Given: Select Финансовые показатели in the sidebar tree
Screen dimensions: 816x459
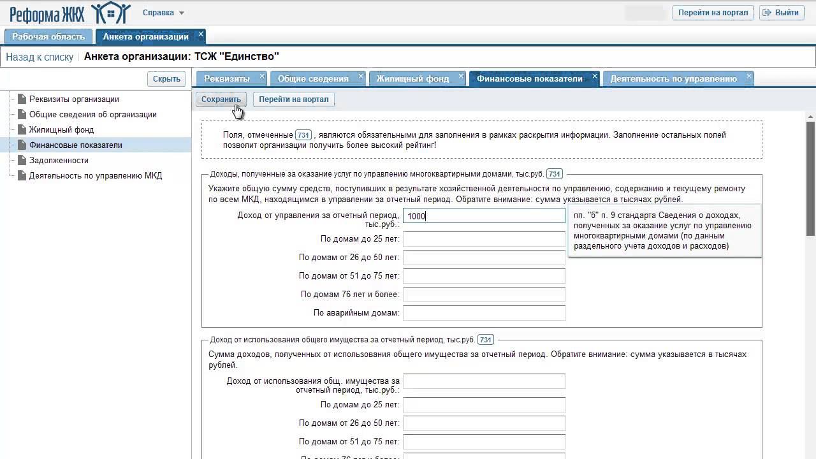Looking at the screenshot, I should pyautogui.click(x=76, y=145).
